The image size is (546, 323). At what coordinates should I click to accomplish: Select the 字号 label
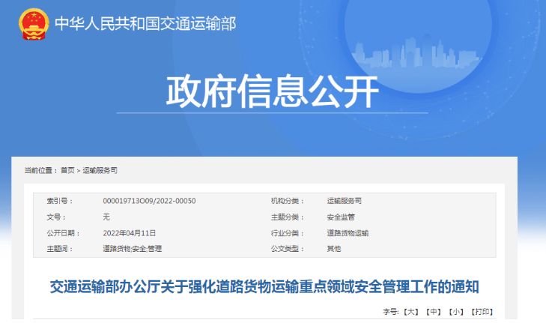click(x=391, y=312)
